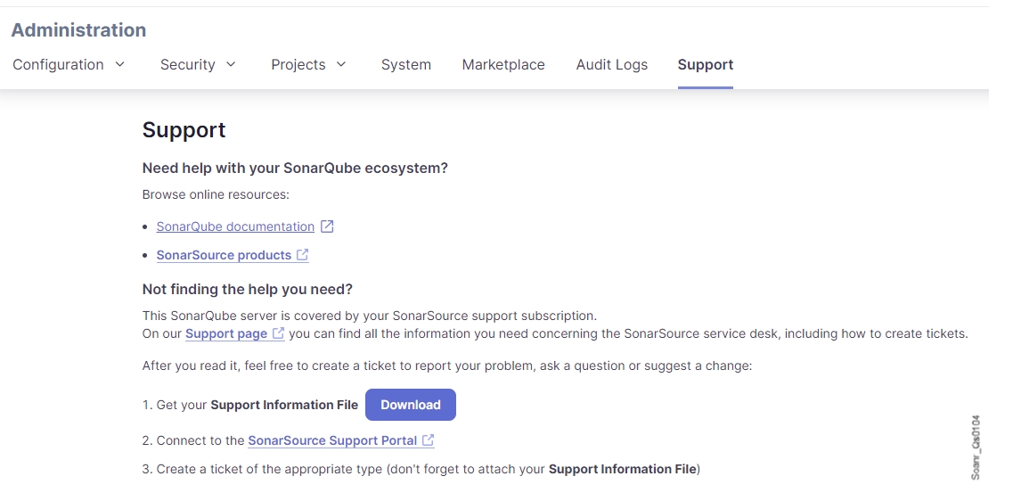1013x501 pixels.
Task: Click external-link icon beside SonarSource products
Action: click(x=303, y=255)
